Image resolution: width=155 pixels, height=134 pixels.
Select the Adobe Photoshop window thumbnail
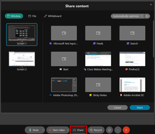pyautogui.click(x=64, y=87)
